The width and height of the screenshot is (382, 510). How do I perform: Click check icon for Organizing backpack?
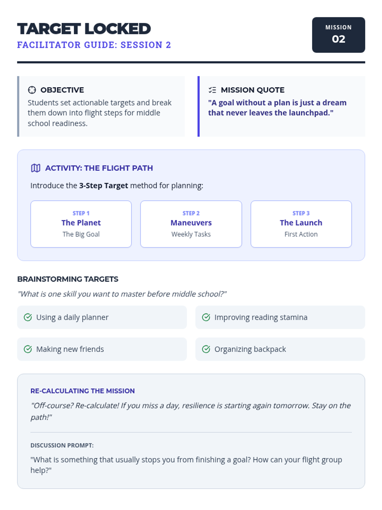tap(206, 349)
